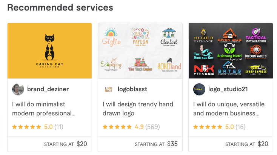
Task: Click the logoblasst seller avatar icon
Action: 108,89
